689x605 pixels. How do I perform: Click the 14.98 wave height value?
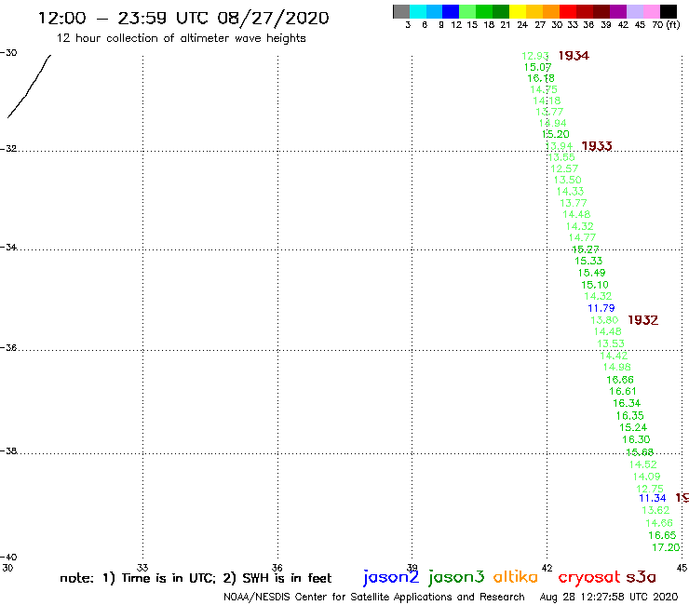coord(617,367)
